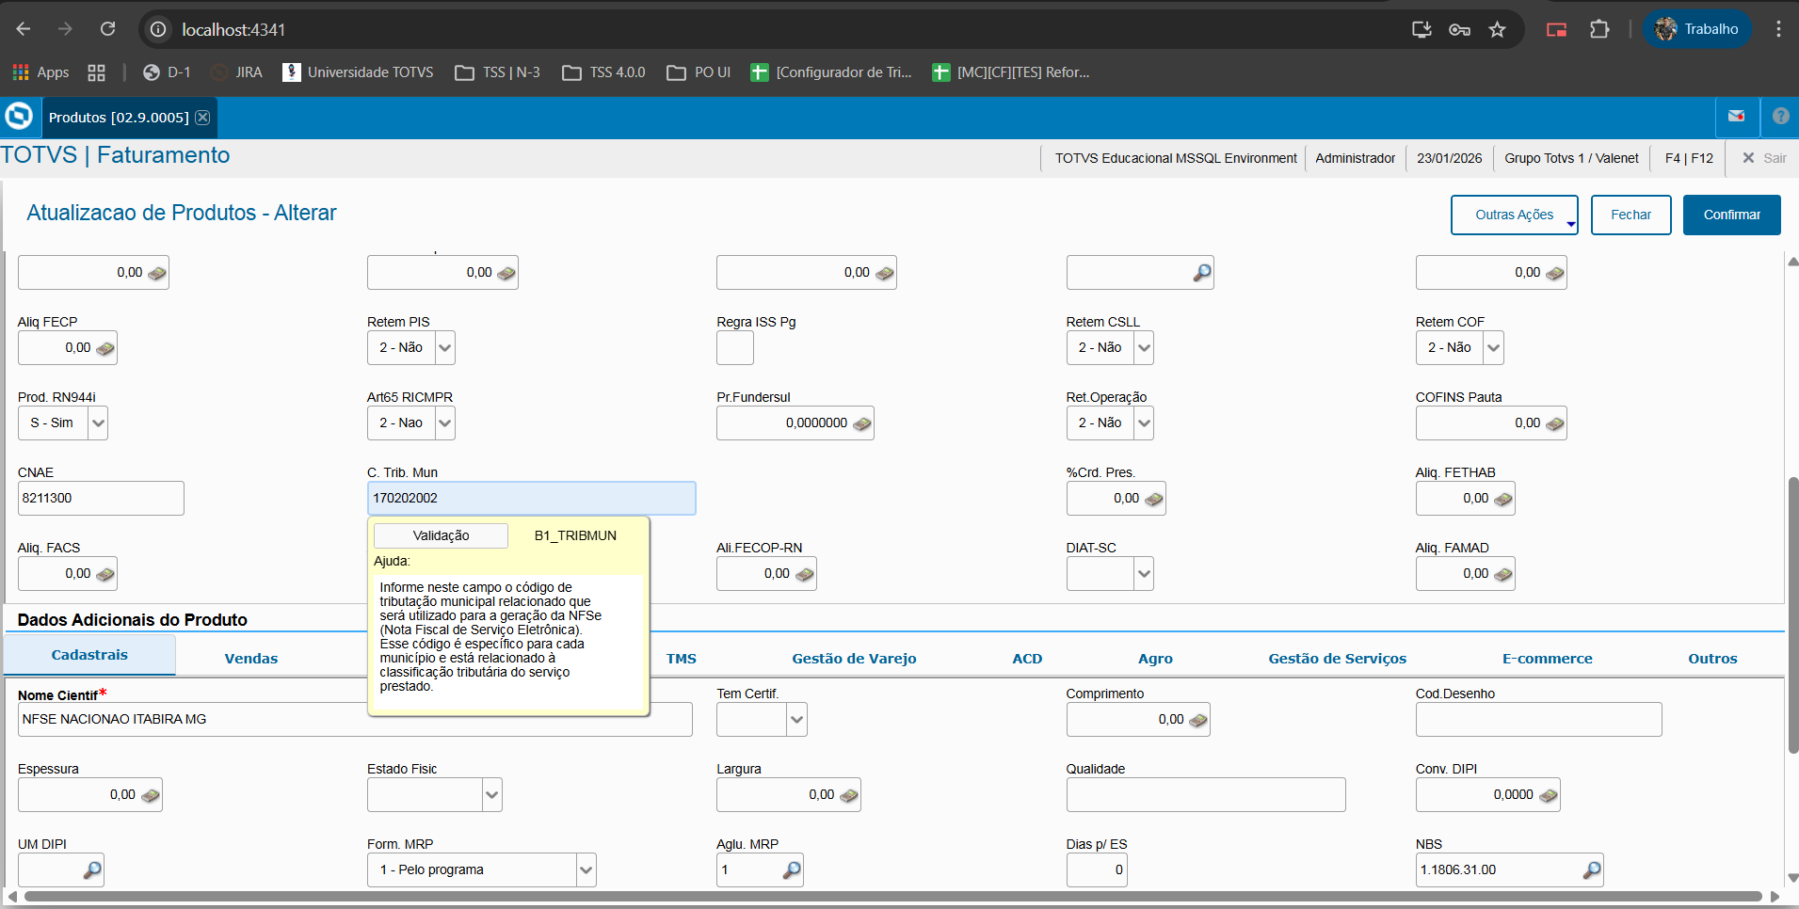Click calculator icon in Ali.FECOP-RN field
This screenshot has width=1799, height=909.
point(805,574)
